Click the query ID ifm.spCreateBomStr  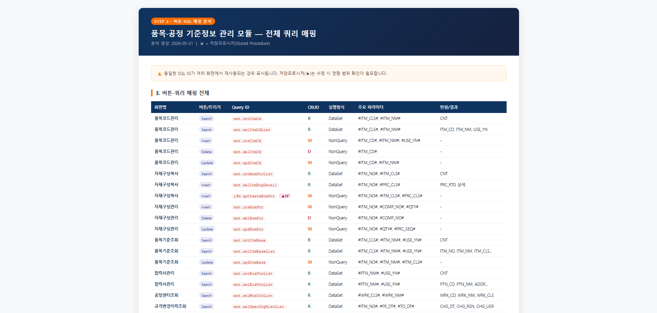pyautogui.click(x=254, y=196)
